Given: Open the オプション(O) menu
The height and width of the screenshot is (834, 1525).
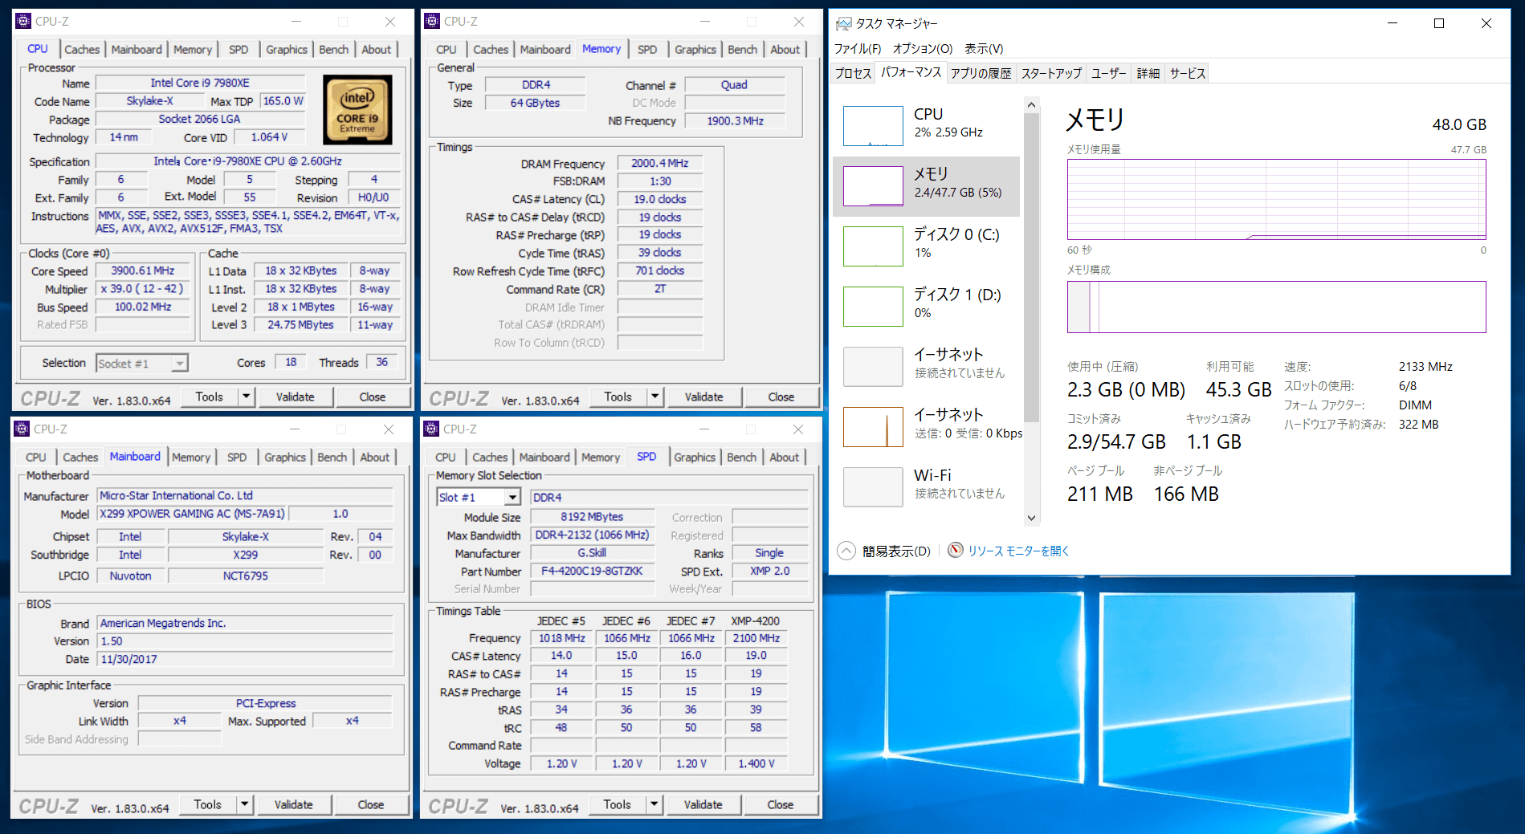Looking at the screenshot, I should coord(923,49).
